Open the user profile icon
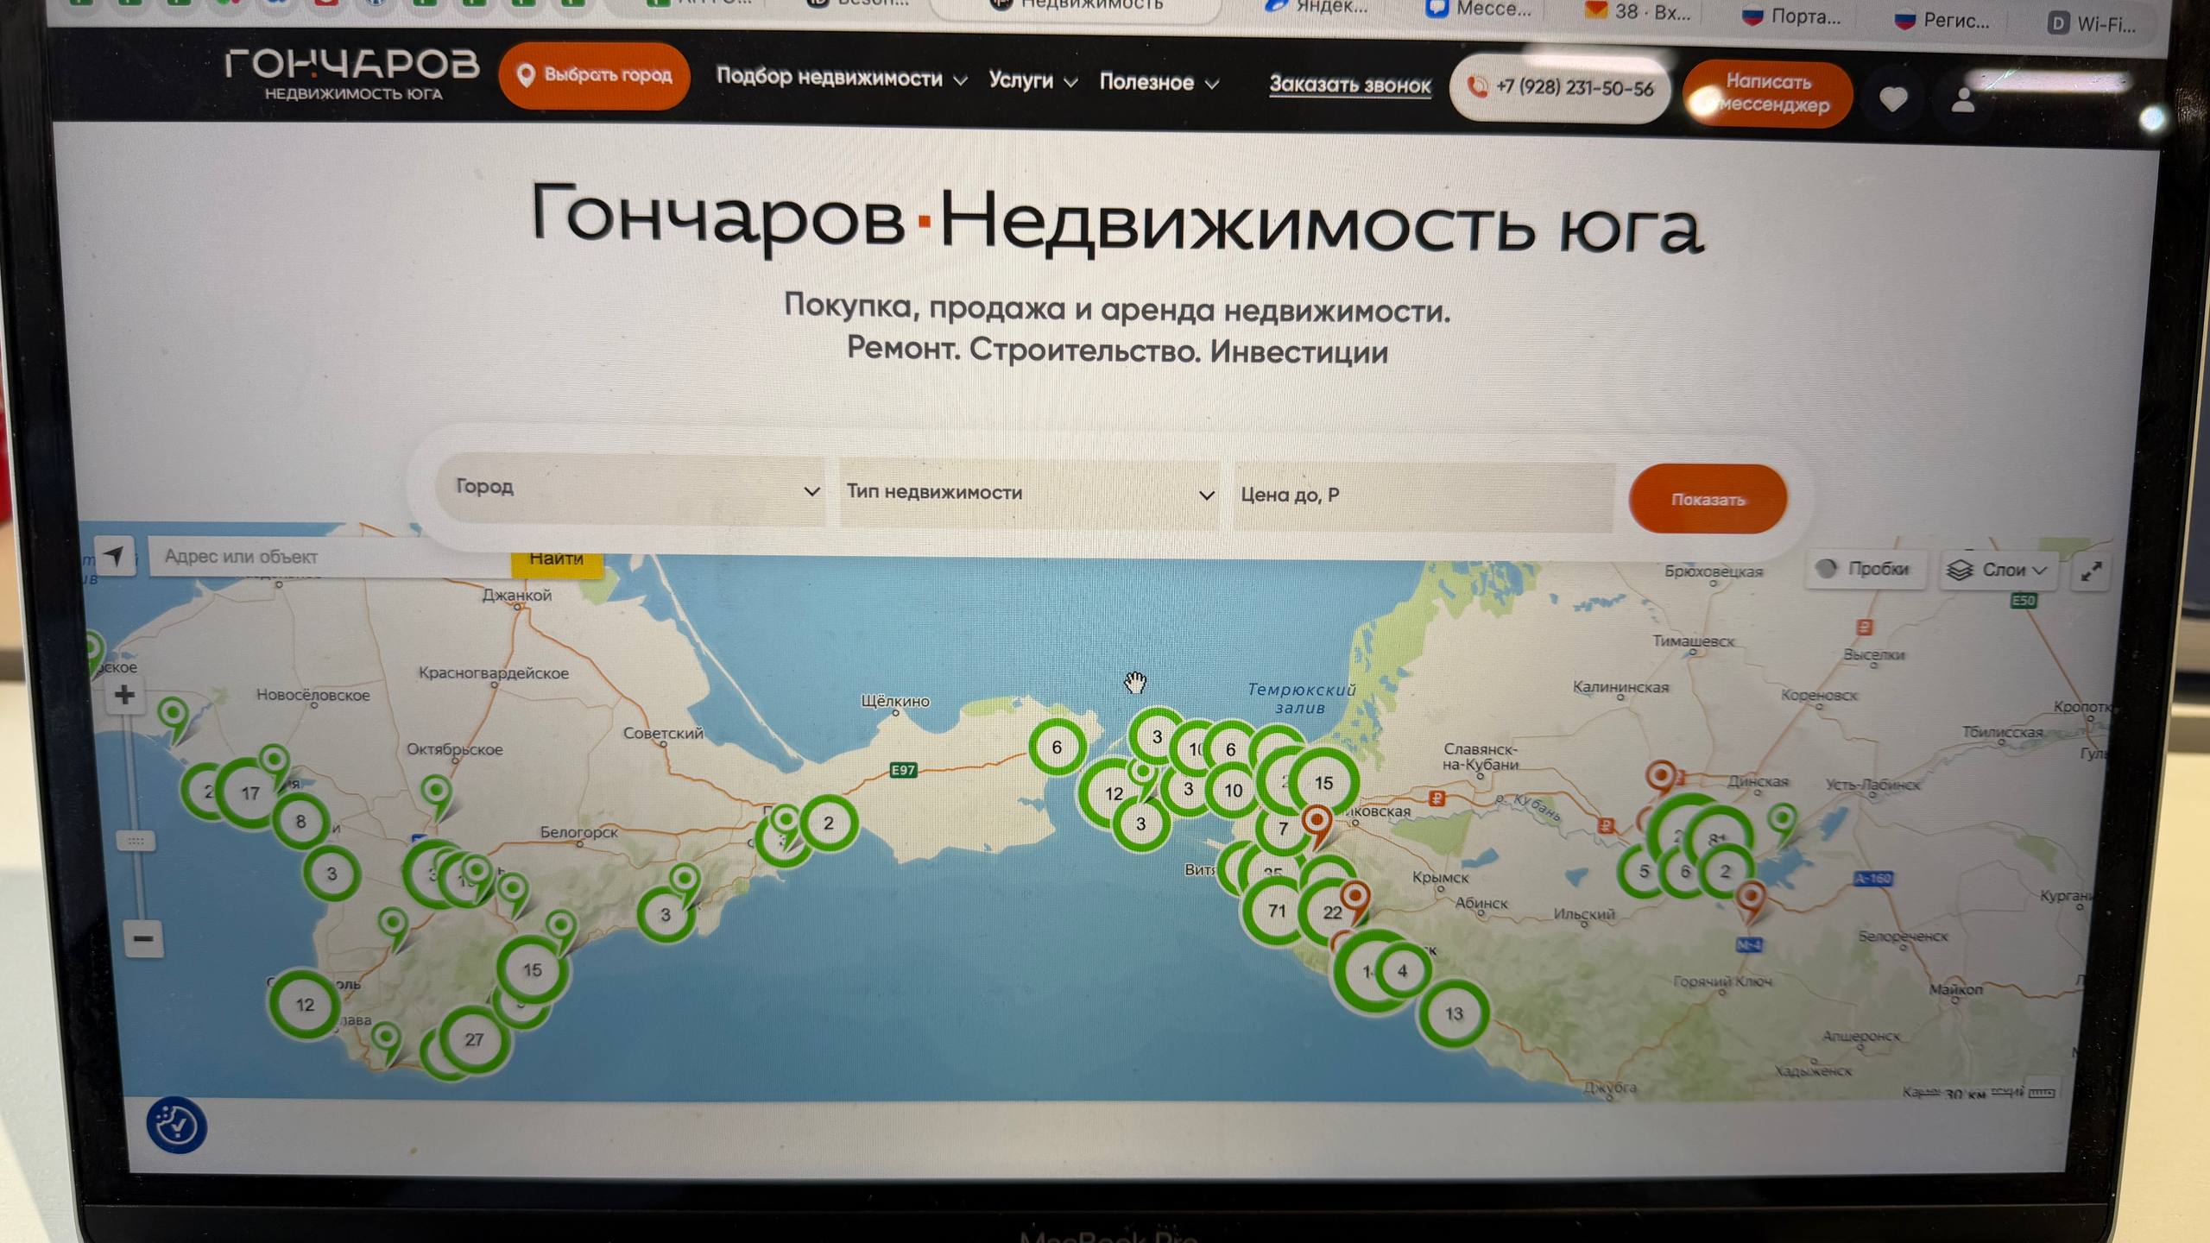This screenshot has width=2210, height=1243. [x=1963, y=100]
